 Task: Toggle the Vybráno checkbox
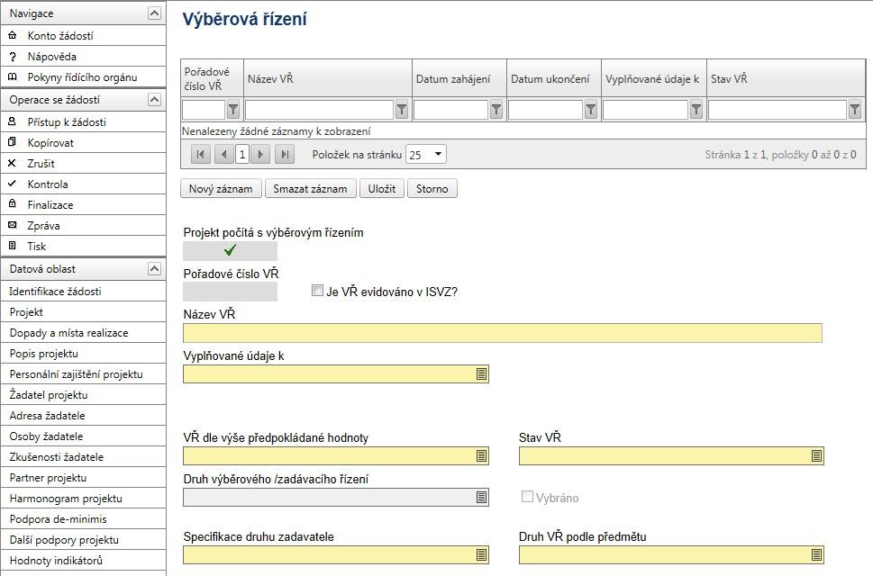pos(527,497)
